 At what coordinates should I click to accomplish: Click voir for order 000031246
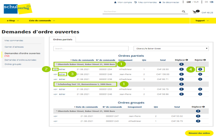(x=55, y=94)
